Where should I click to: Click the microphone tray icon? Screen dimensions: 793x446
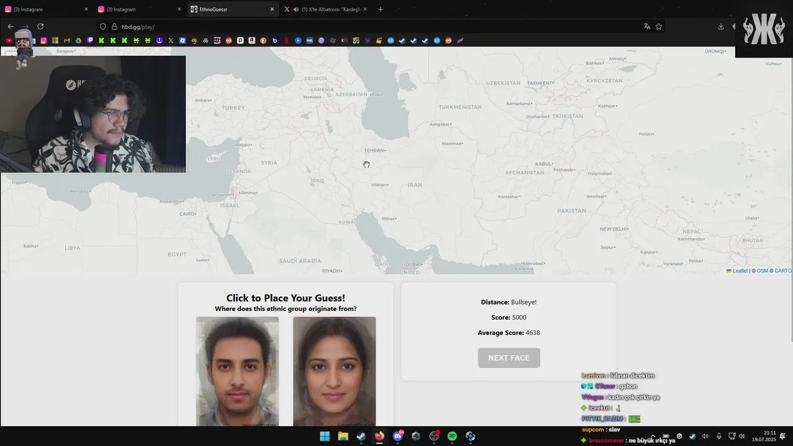click(x=719, y=436)
